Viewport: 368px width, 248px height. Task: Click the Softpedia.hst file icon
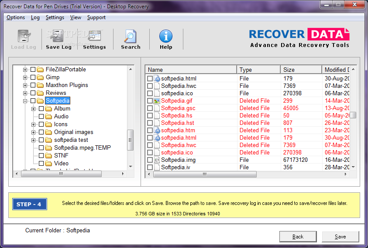157,123
